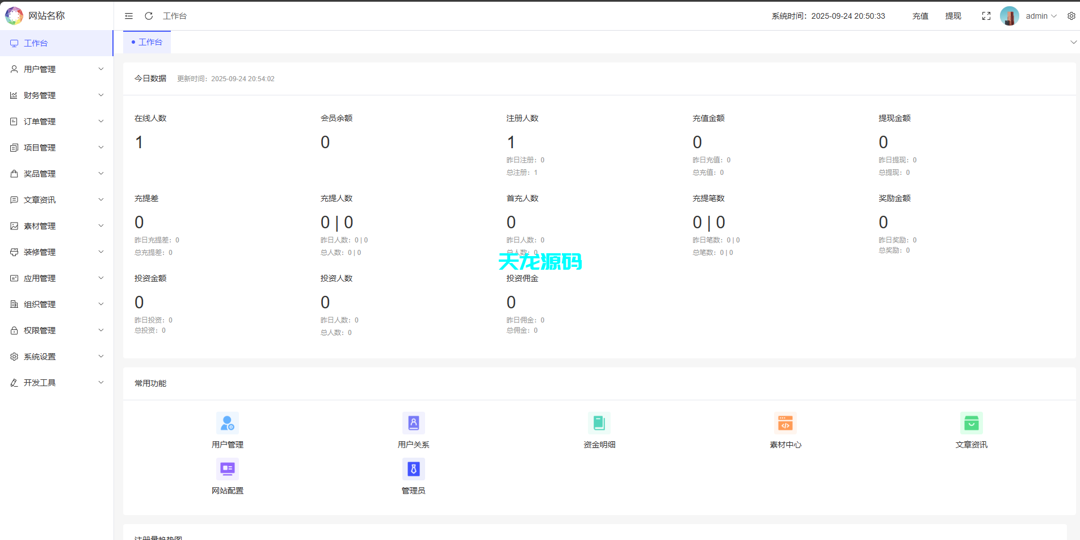The image size is (1080, 540).
Task: Click the 文章资讯 shortcut icon
Action: point(971,423)
